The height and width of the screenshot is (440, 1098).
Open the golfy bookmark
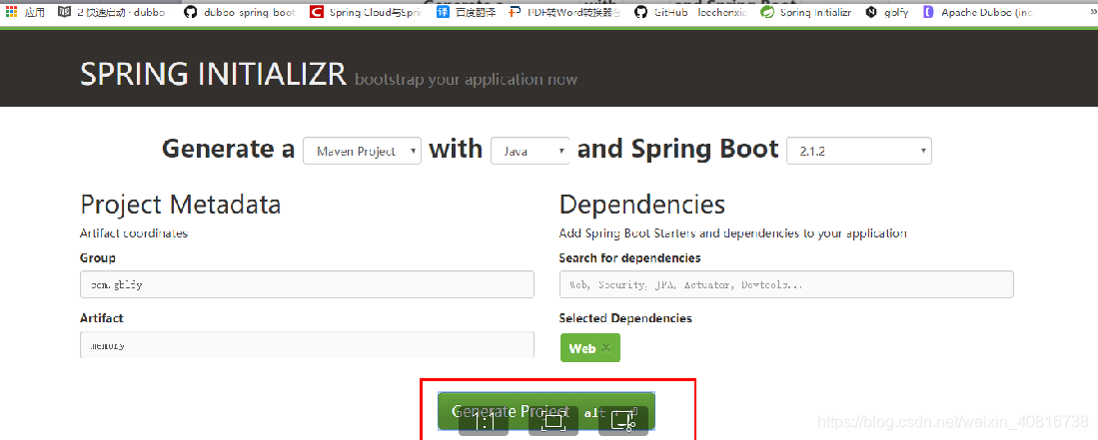(887, 12)
